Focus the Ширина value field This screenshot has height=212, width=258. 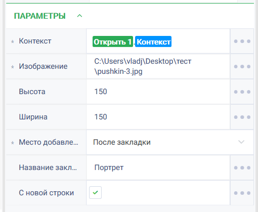(158, 117)
